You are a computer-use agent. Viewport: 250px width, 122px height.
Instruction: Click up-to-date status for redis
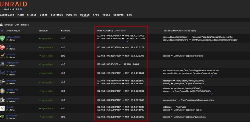[46, 47]
